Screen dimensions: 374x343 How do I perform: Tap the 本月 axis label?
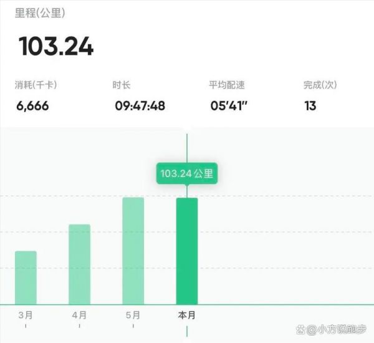pos(187,315)
